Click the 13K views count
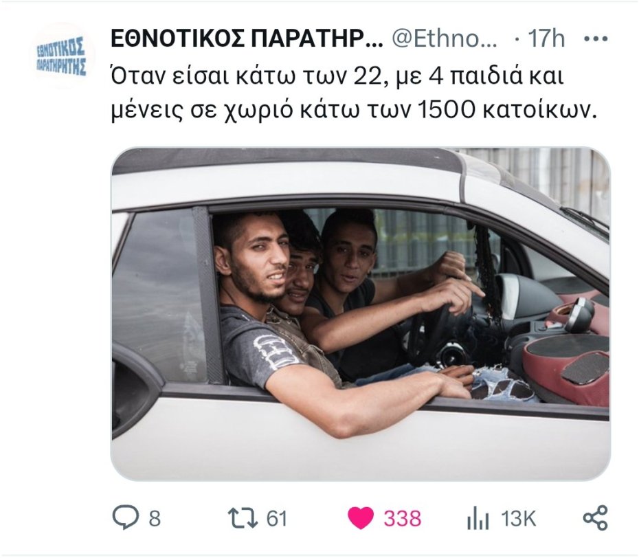This screenshot has height=558, width=639. (518, 519)
